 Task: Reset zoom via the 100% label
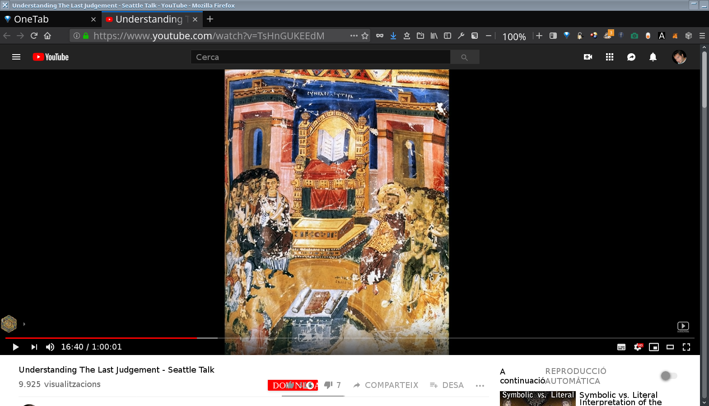tap(514, 37)
